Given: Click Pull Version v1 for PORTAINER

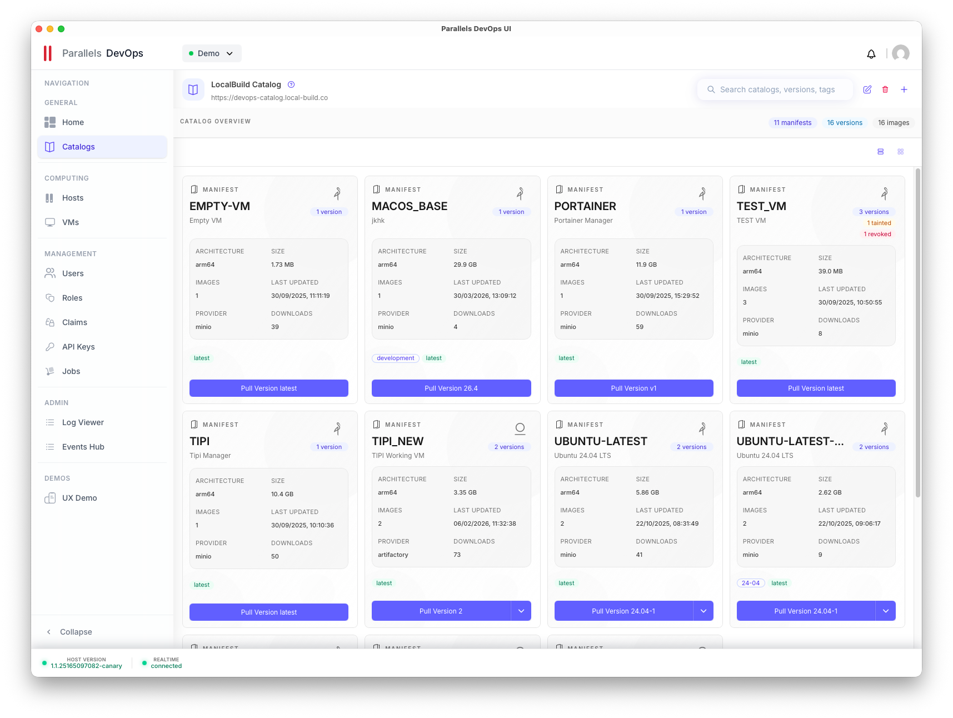Looking at the screenshot, I should (633, 388).
